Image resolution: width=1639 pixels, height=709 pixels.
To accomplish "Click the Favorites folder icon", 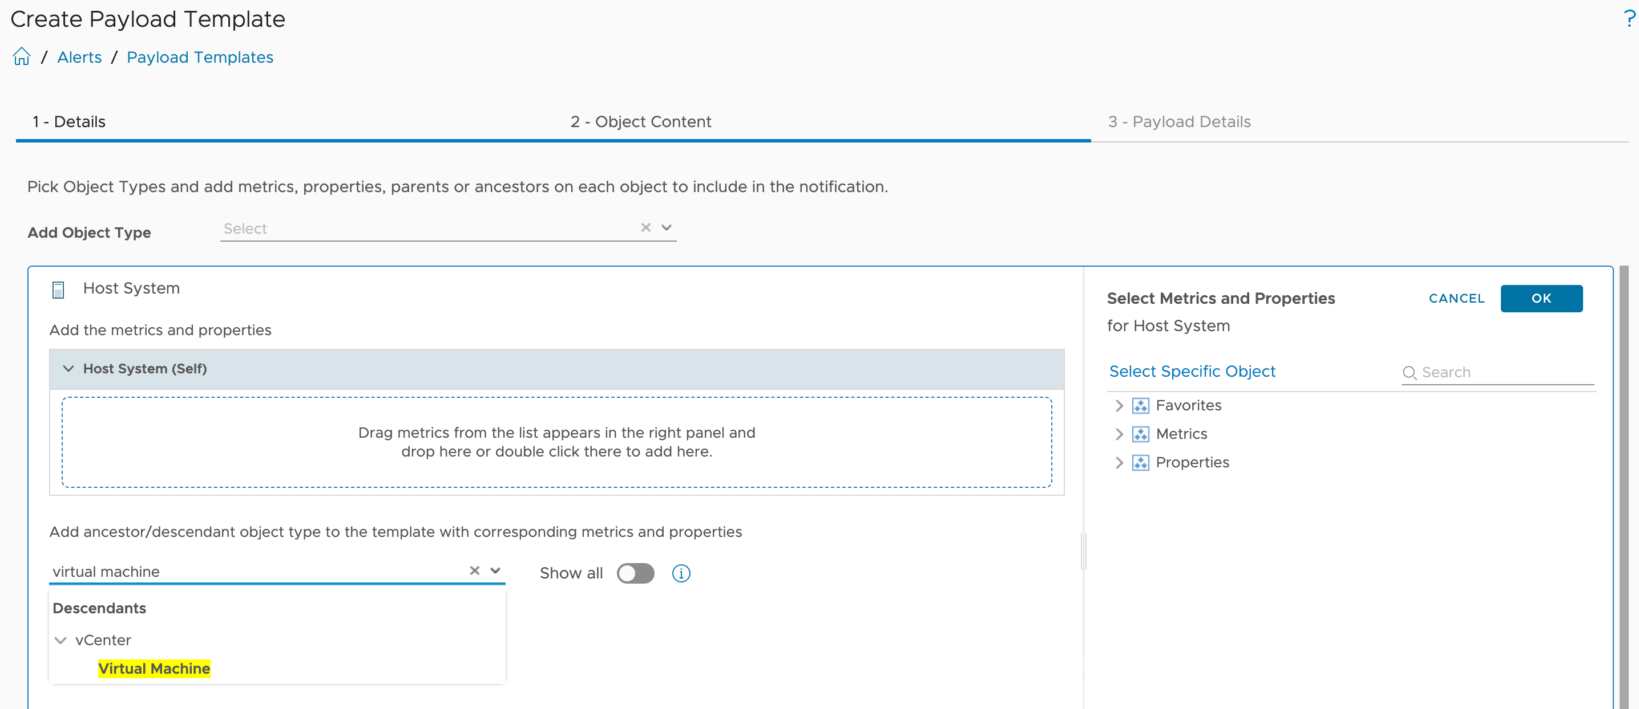I will (x=1141, y=405).
